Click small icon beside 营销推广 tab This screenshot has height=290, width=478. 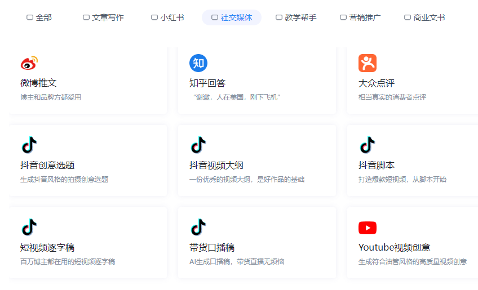[x=343, y=17]
